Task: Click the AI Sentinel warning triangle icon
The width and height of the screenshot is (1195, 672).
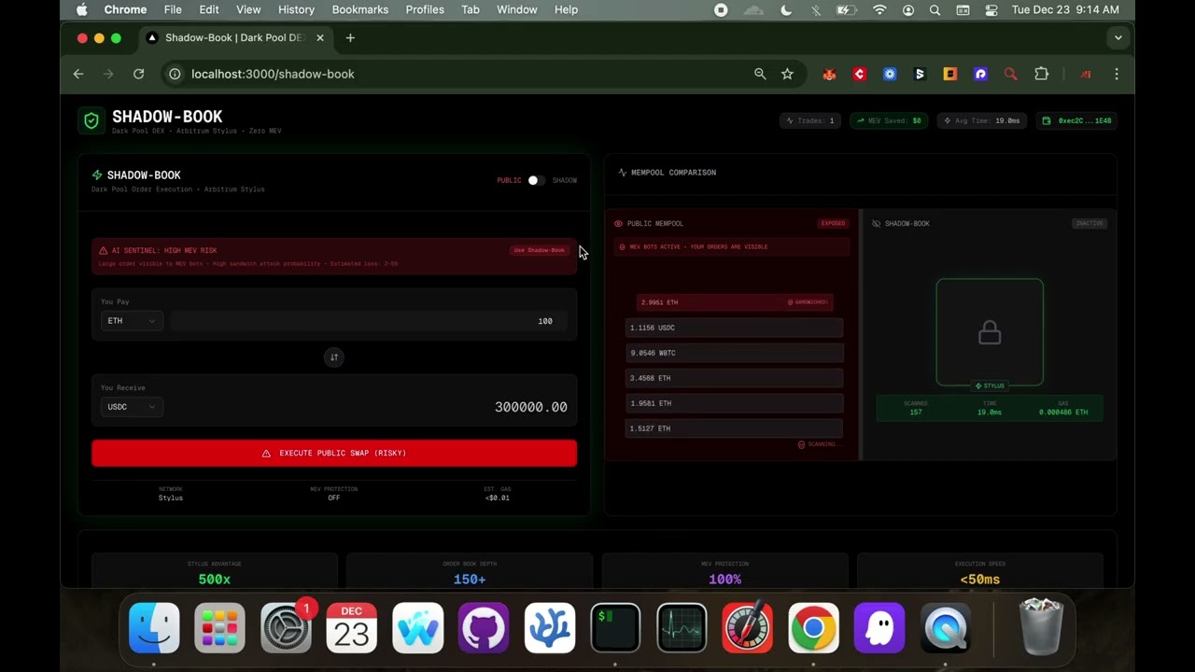Action: click(x=104, y=250)
